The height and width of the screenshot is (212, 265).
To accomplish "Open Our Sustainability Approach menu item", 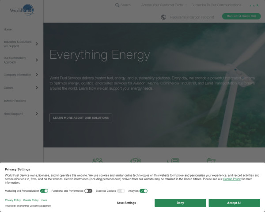I will tap(15, 60).
